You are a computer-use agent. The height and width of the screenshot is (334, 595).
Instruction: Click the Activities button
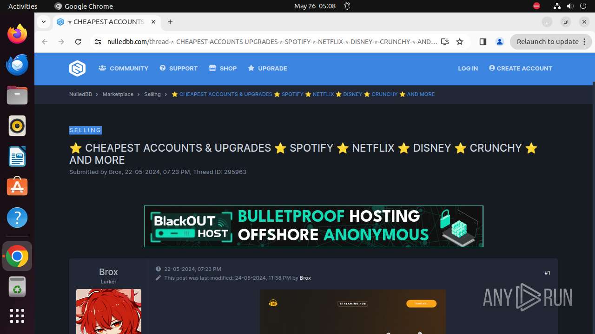click(x=23, y=6)
